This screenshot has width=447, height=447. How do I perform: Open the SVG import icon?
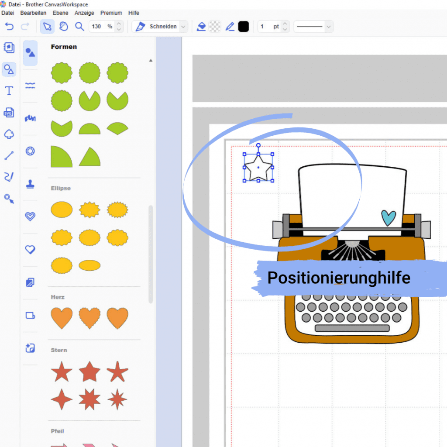(9, 113)
